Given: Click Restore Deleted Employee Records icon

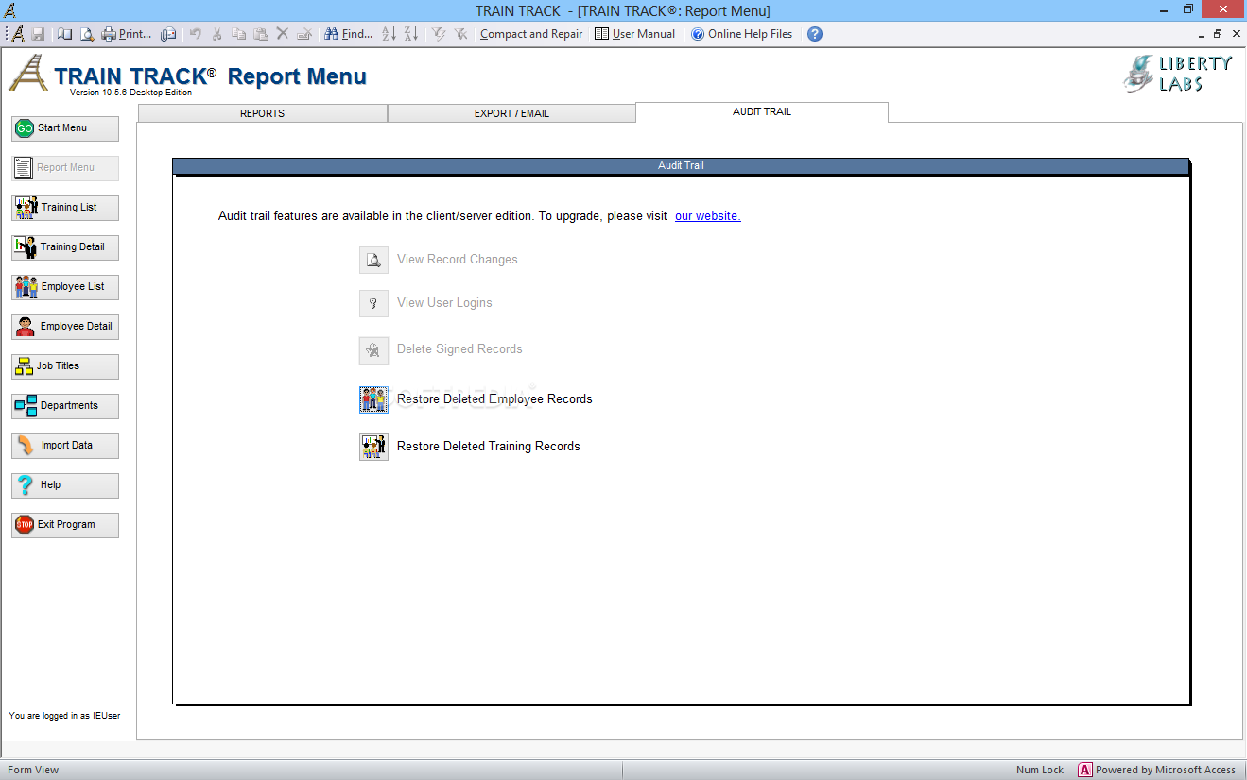Looking at the screenshot, I should point(373,399).
